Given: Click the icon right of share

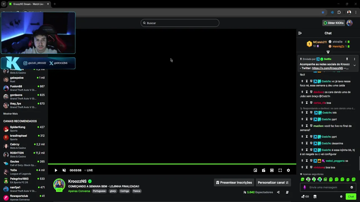Looking at the screenshot, I should point(287,192).
